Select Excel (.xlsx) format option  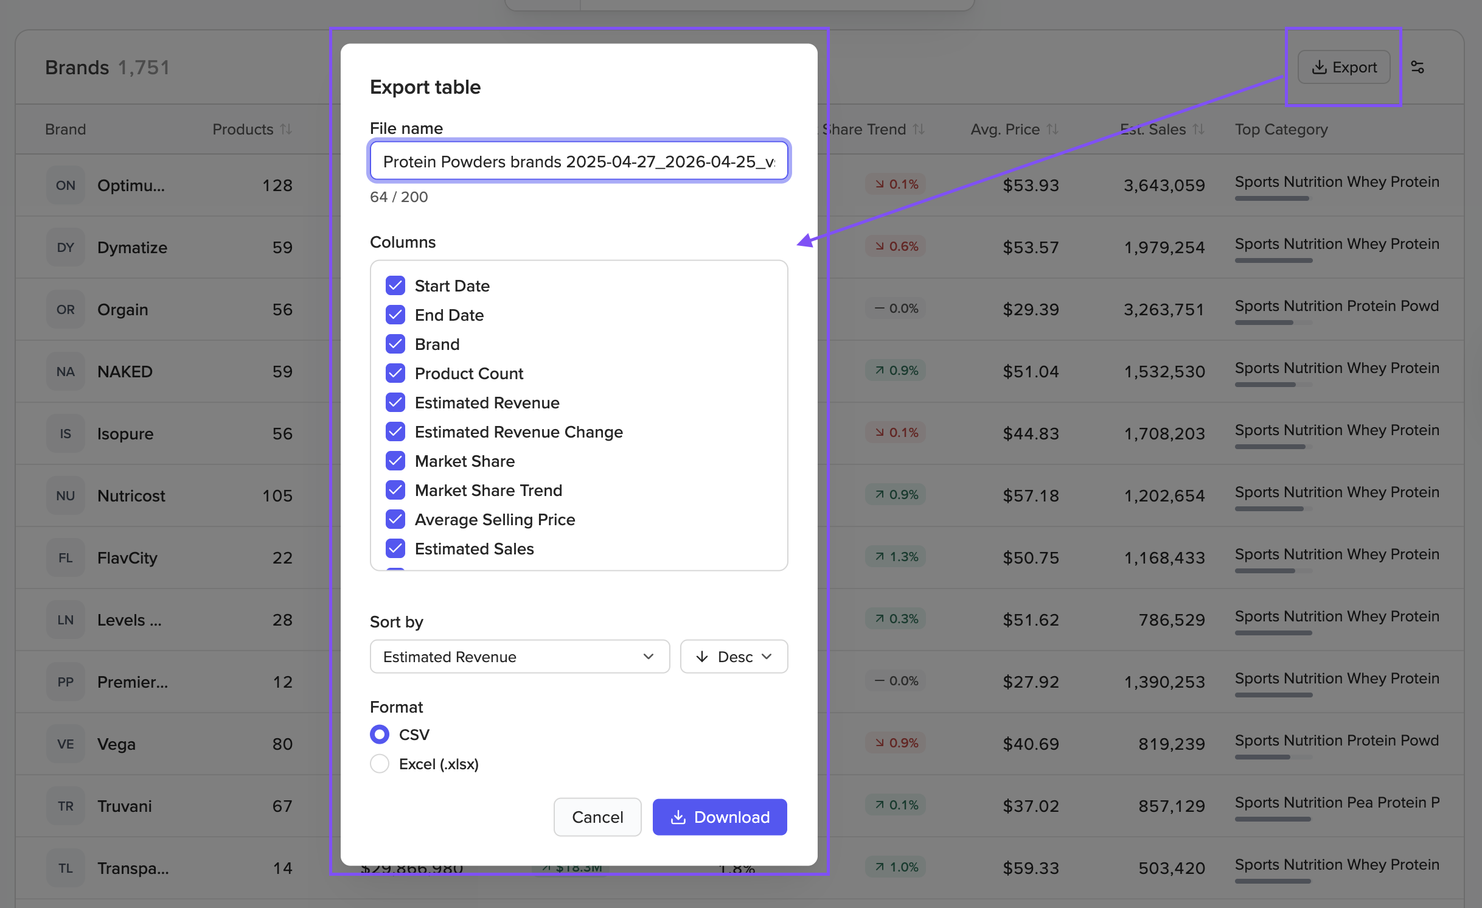click(380, 764)
